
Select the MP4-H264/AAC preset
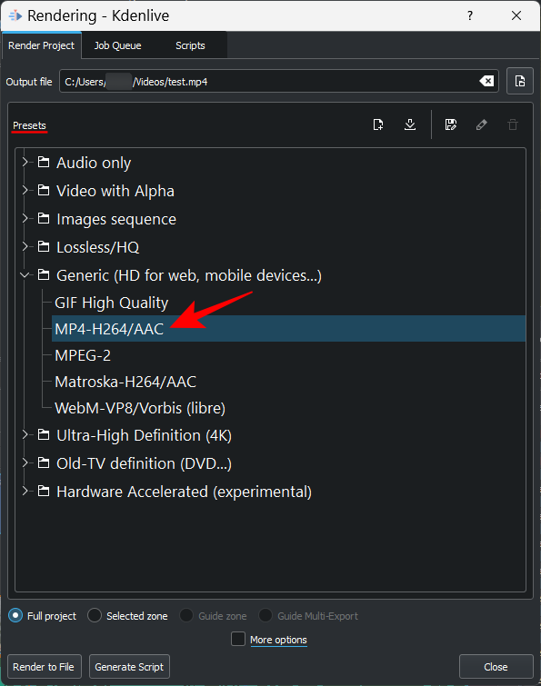pyautogui.click(x=288, y=329)
